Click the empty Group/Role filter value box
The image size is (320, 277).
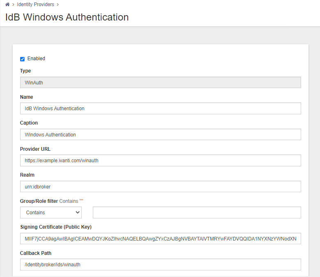[x=197, y=213]
